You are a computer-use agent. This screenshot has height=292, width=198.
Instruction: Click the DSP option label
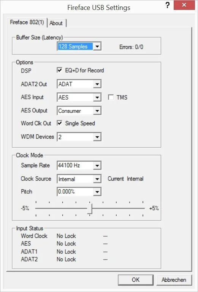pos(26,71)
